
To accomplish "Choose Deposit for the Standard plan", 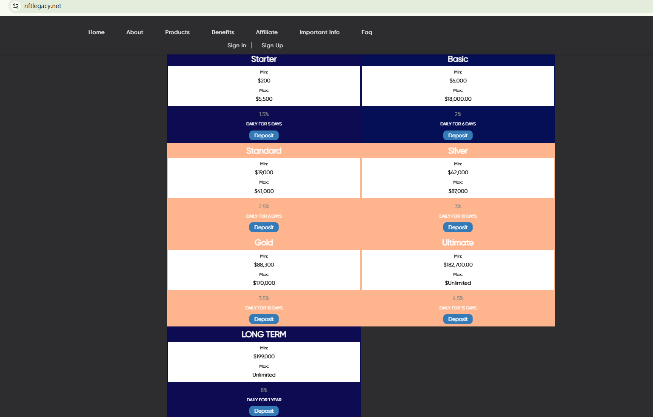I will (x=264, y=227).
